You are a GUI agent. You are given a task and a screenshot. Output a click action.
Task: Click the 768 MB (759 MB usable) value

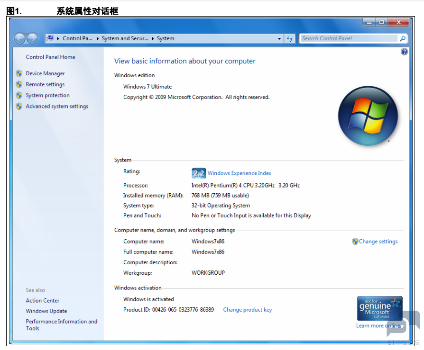pyautogui.click(x=220, y=196)
